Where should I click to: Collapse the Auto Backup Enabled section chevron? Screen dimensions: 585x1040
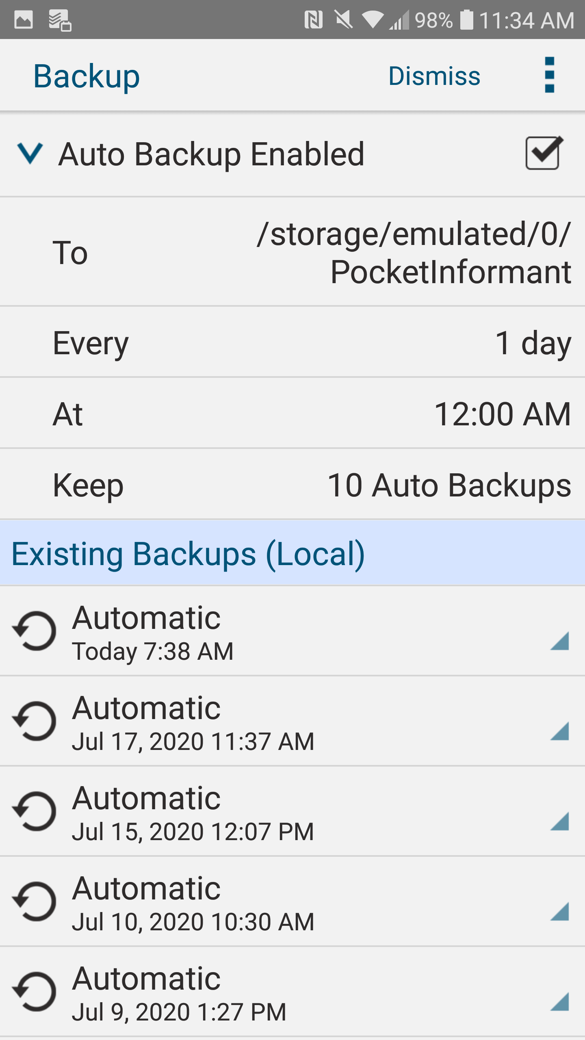pos(30,154)
